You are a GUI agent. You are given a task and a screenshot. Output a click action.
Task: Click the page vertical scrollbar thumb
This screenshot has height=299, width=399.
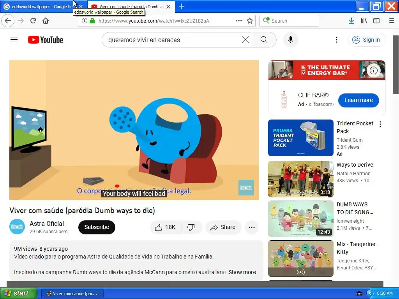[396, 65]
